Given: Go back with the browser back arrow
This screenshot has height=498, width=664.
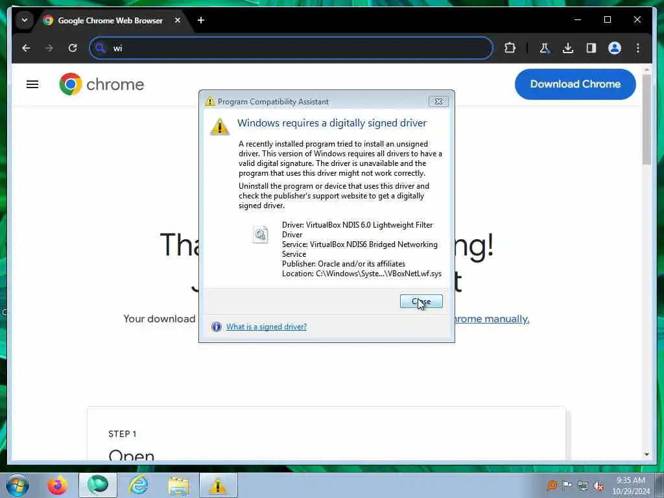Looking at the screenshot, I should 26,48.
